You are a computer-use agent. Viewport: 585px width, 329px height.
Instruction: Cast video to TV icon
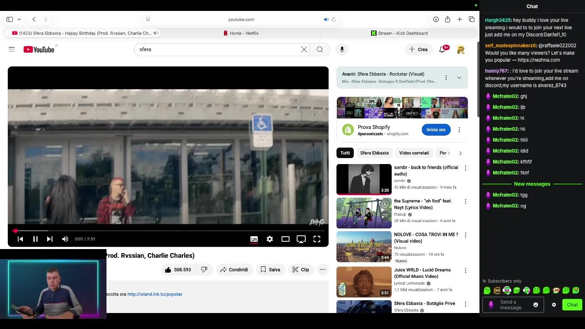(301, 239)
